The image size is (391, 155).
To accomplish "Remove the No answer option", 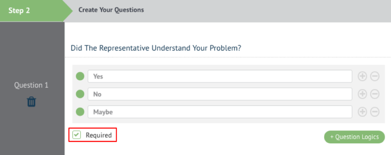I will pyautogui.click(x=375, y=94).
